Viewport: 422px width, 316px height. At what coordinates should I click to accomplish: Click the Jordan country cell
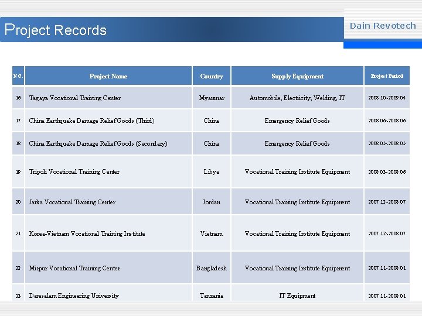tap(212, 202)
